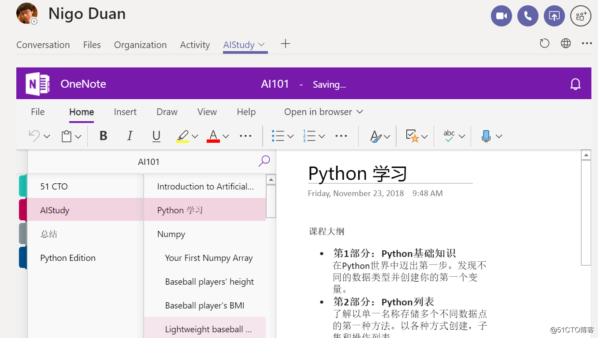
Task: Click the add tab plus icon
Action: [286, 44]
